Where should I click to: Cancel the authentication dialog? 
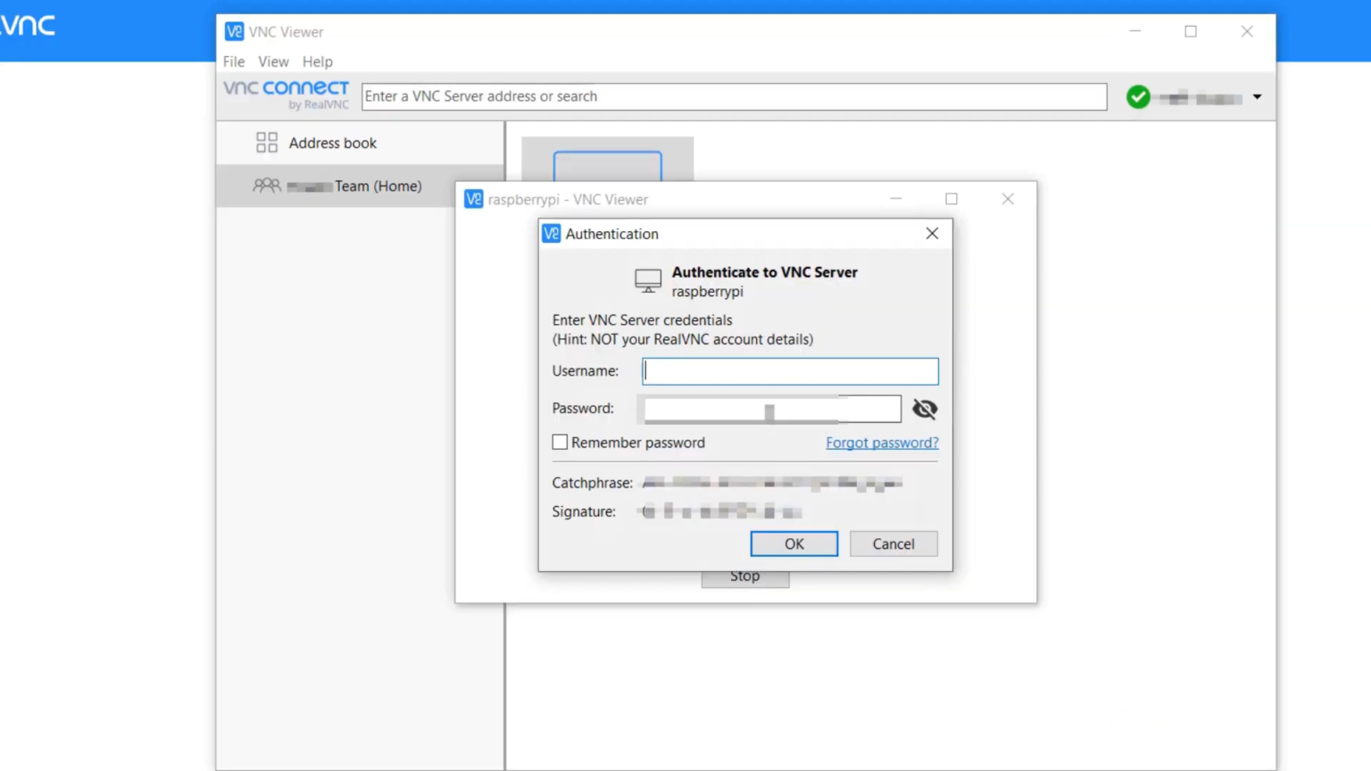tap(893, 543)
